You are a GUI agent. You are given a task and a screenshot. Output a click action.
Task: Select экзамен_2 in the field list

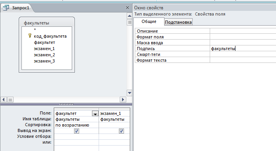click(x=44, y=55)
